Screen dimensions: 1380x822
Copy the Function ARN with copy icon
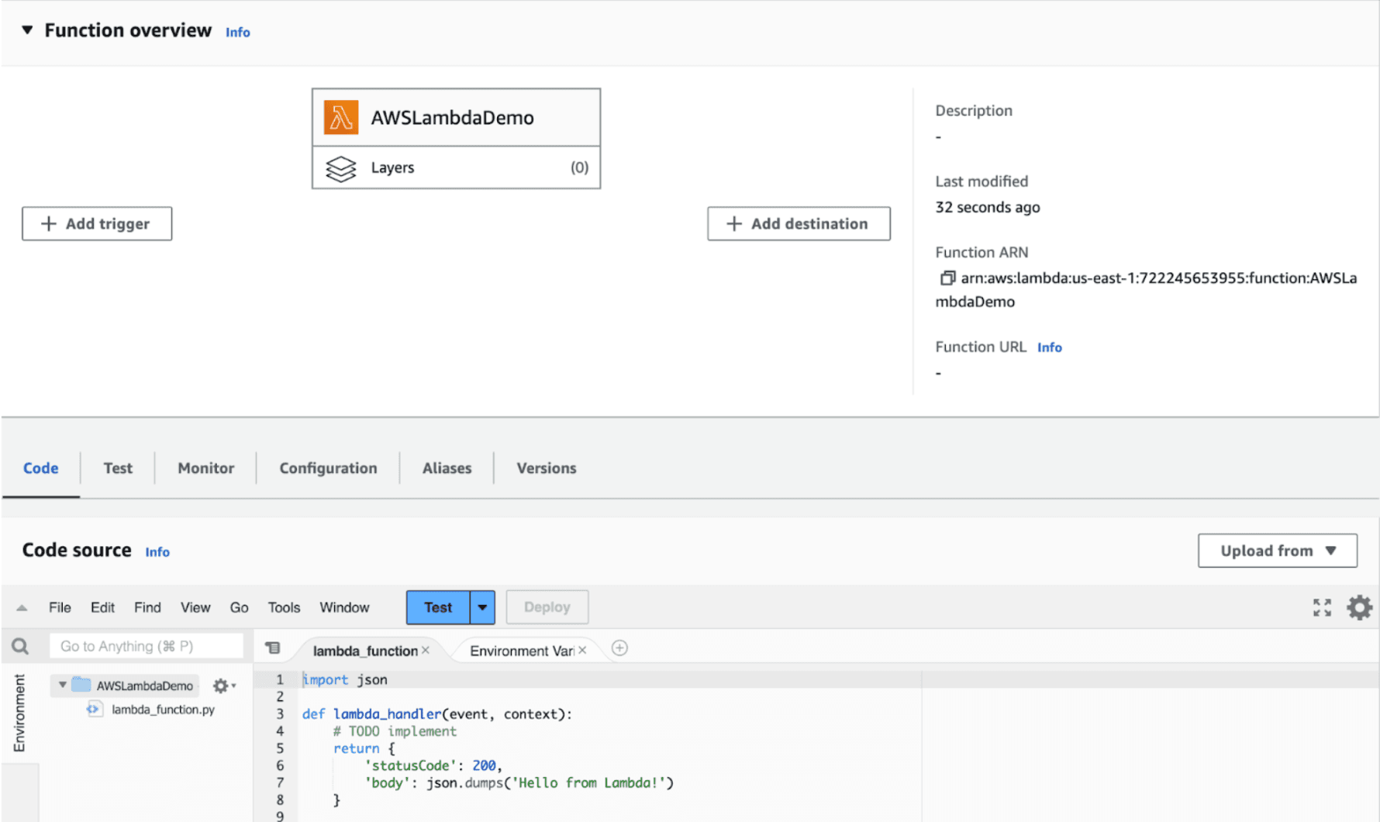pos(947,278)
